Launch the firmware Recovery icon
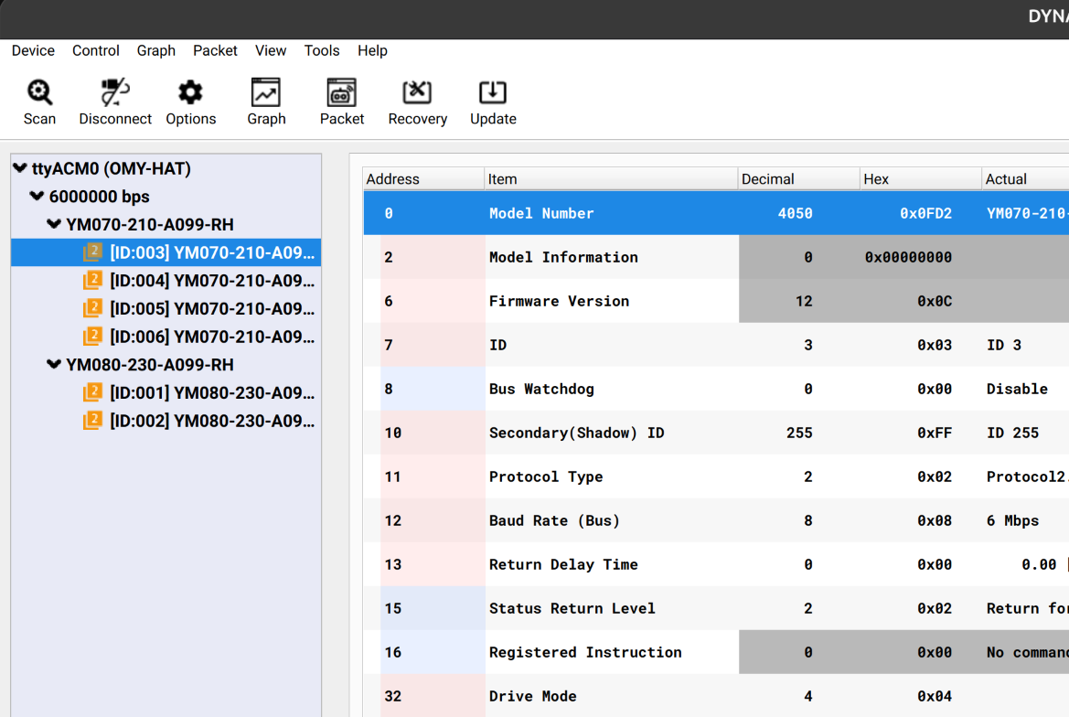 pos(417,92)
